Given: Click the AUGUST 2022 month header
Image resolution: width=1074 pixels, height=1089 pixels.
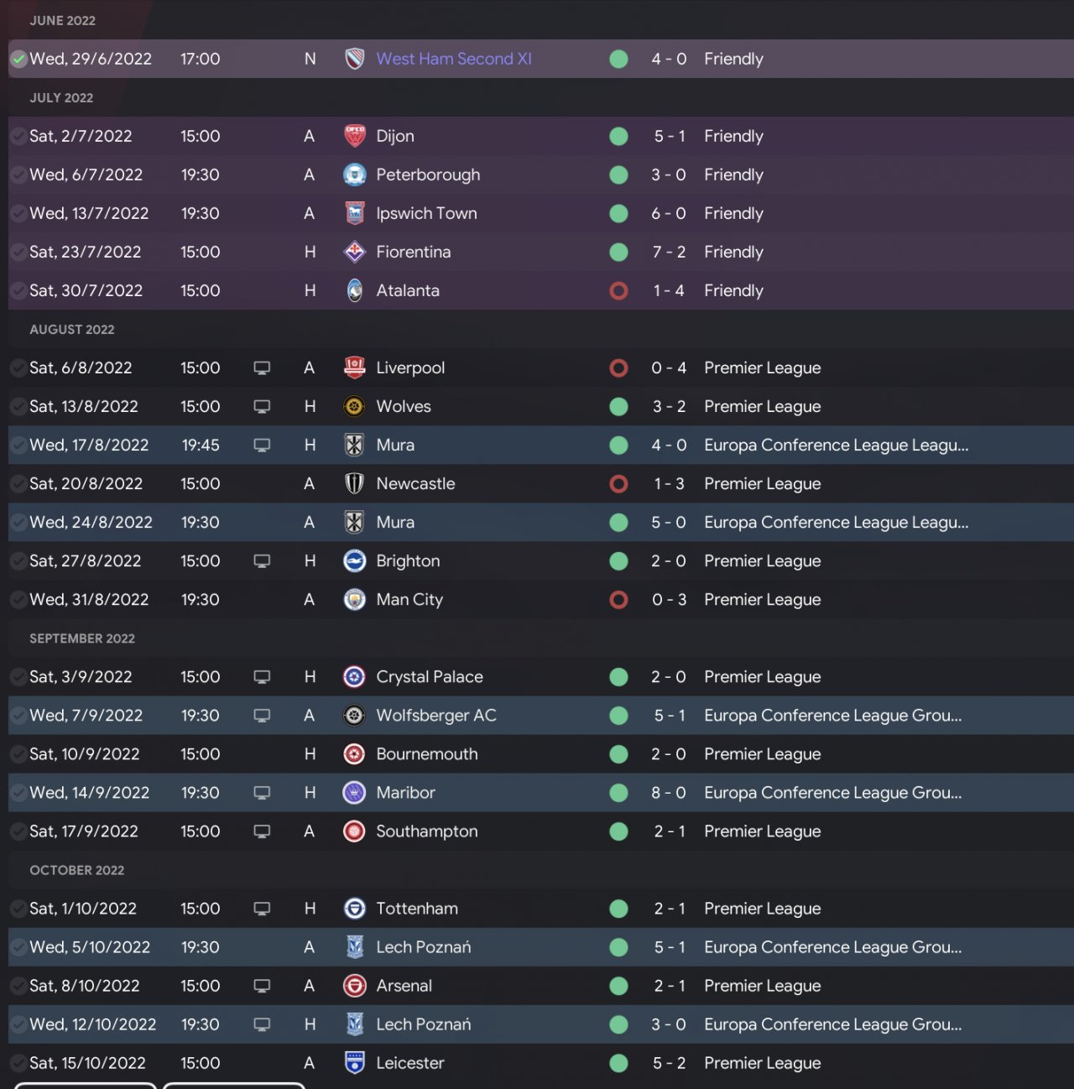Looking at the screenshot, I should [72, 330].
